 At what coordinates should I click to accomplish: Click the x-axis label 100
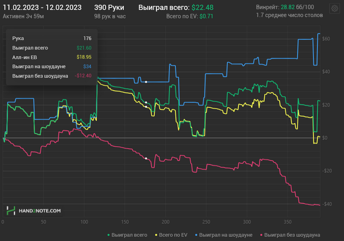84,222
